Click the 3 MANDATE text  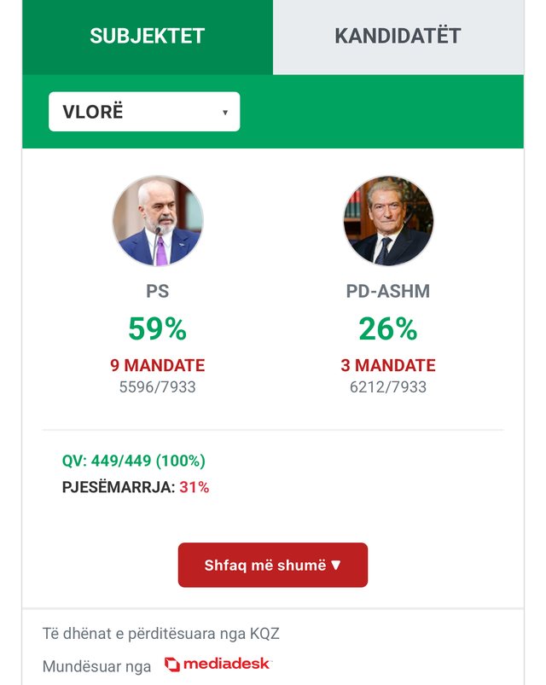pyautogui.click(x=388, y=365)
